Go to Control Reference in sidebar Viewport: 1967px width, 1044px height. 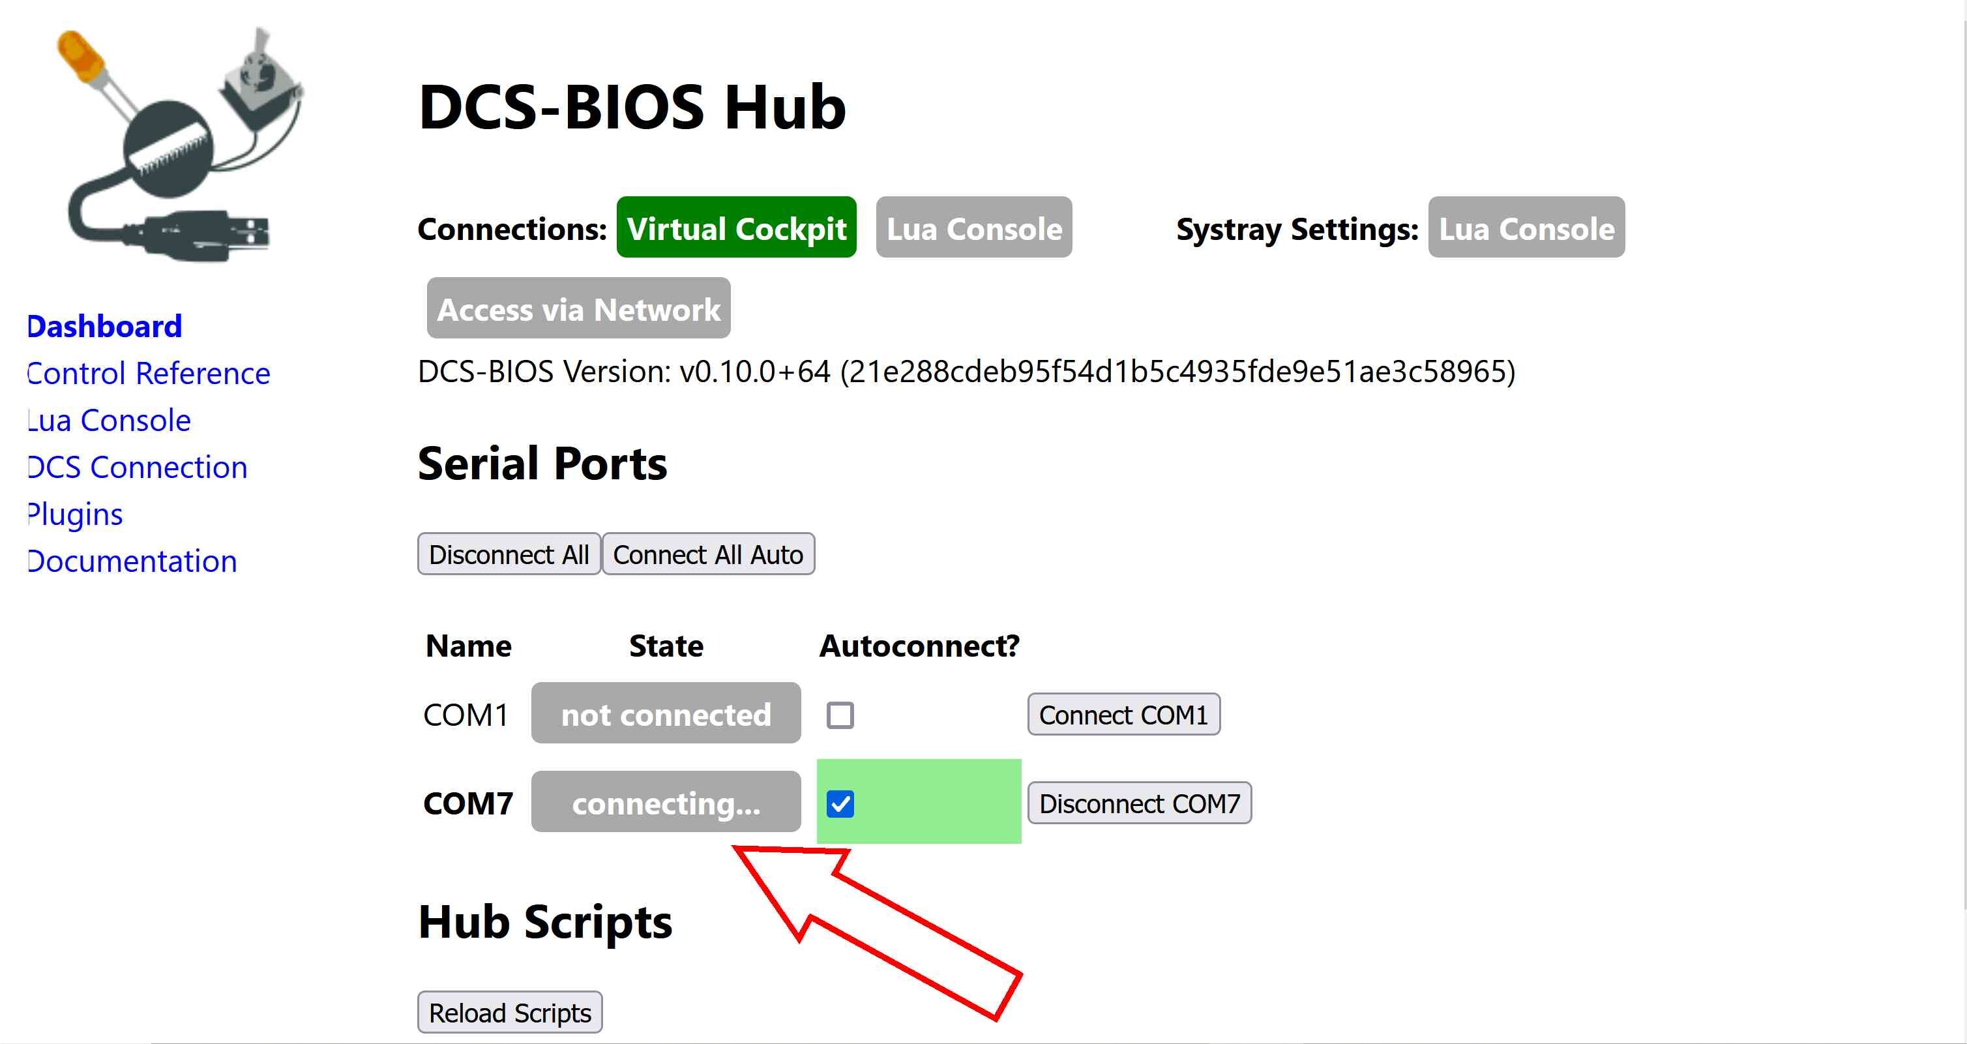tap(149, 374)
